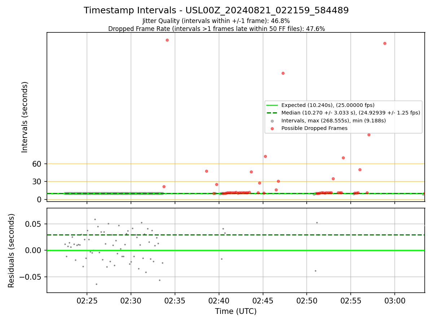Click the red point near 02:57 below the legend

pos(369,135)
